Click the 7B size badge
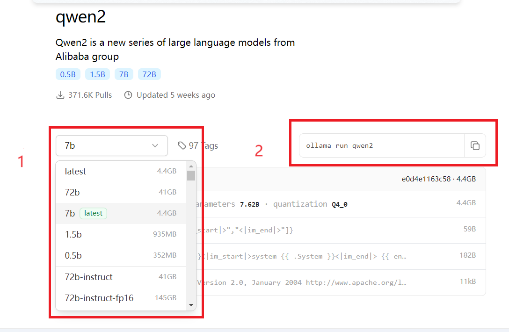 [124, 74]
